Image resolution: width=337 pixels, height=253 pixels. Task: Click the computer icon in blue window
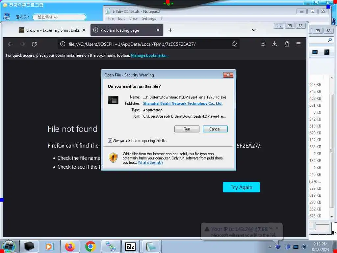click(x=7, y=16)
